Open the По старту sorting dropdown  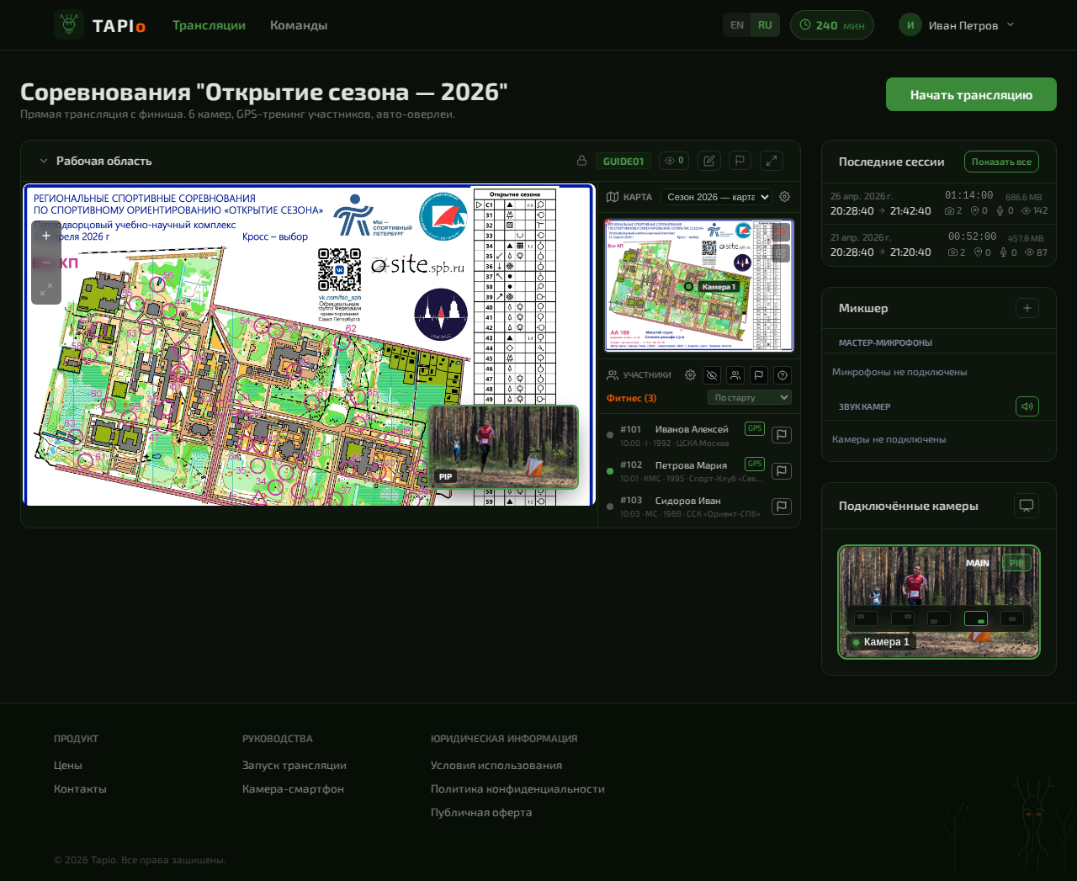750,397
